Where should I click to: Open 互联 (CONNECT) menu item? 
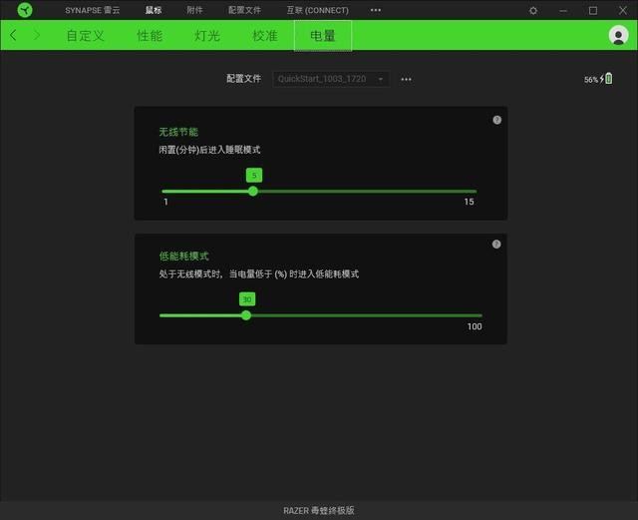317,10
